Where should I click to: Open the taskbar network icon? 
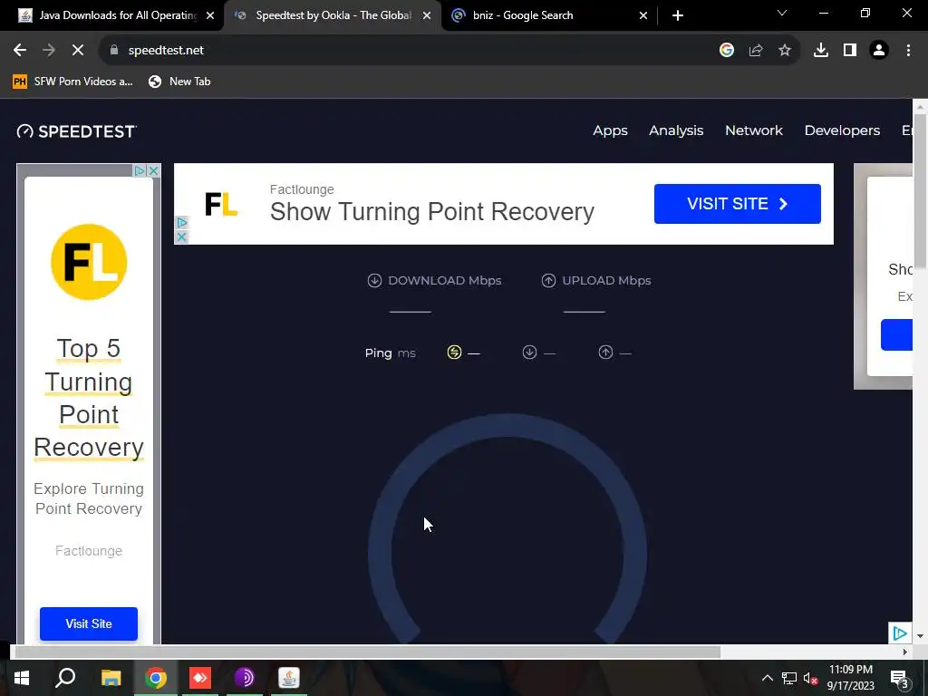789,678
